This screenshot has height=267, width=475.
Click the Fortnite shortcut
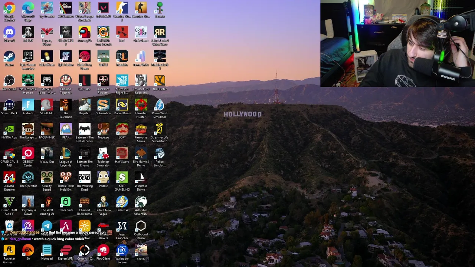click(x=28, y=105)
